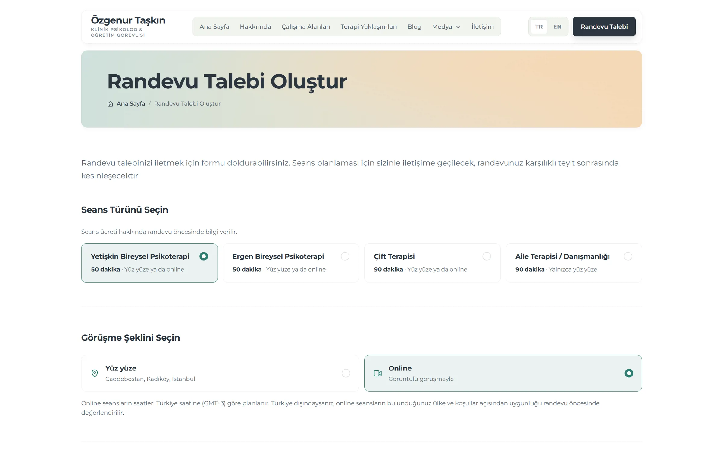
Task: Click 'Seans ücreti hakkında' info text
Action: [x=159, y=232]
